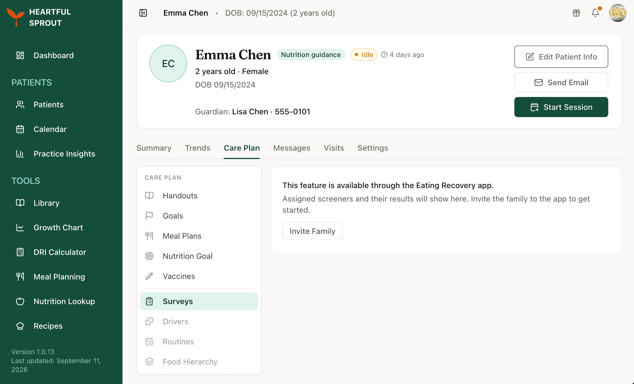Open the gift icon in the top bar

(x=576, y=13)
